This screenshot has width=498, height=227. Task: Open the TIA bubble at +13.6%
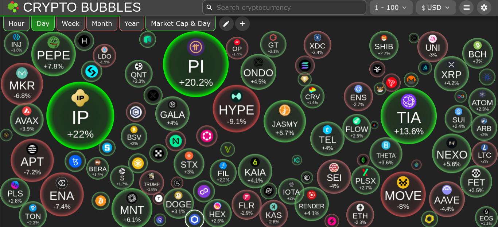point(409,116)
